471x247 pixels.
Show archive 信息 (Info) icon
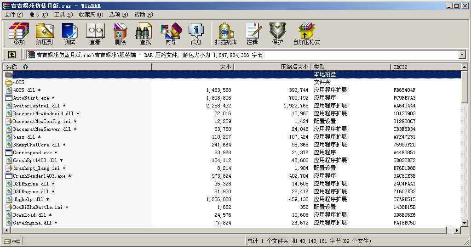196,34
